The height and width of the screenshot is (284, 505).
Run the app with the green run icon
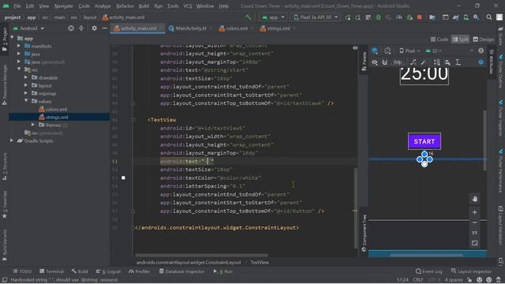pyautogui.click(x=347, y=17)
